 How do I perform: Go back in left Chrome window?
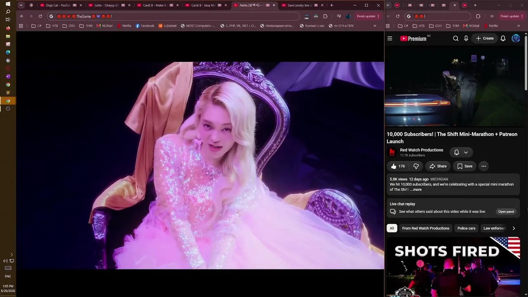click(21, 16)
